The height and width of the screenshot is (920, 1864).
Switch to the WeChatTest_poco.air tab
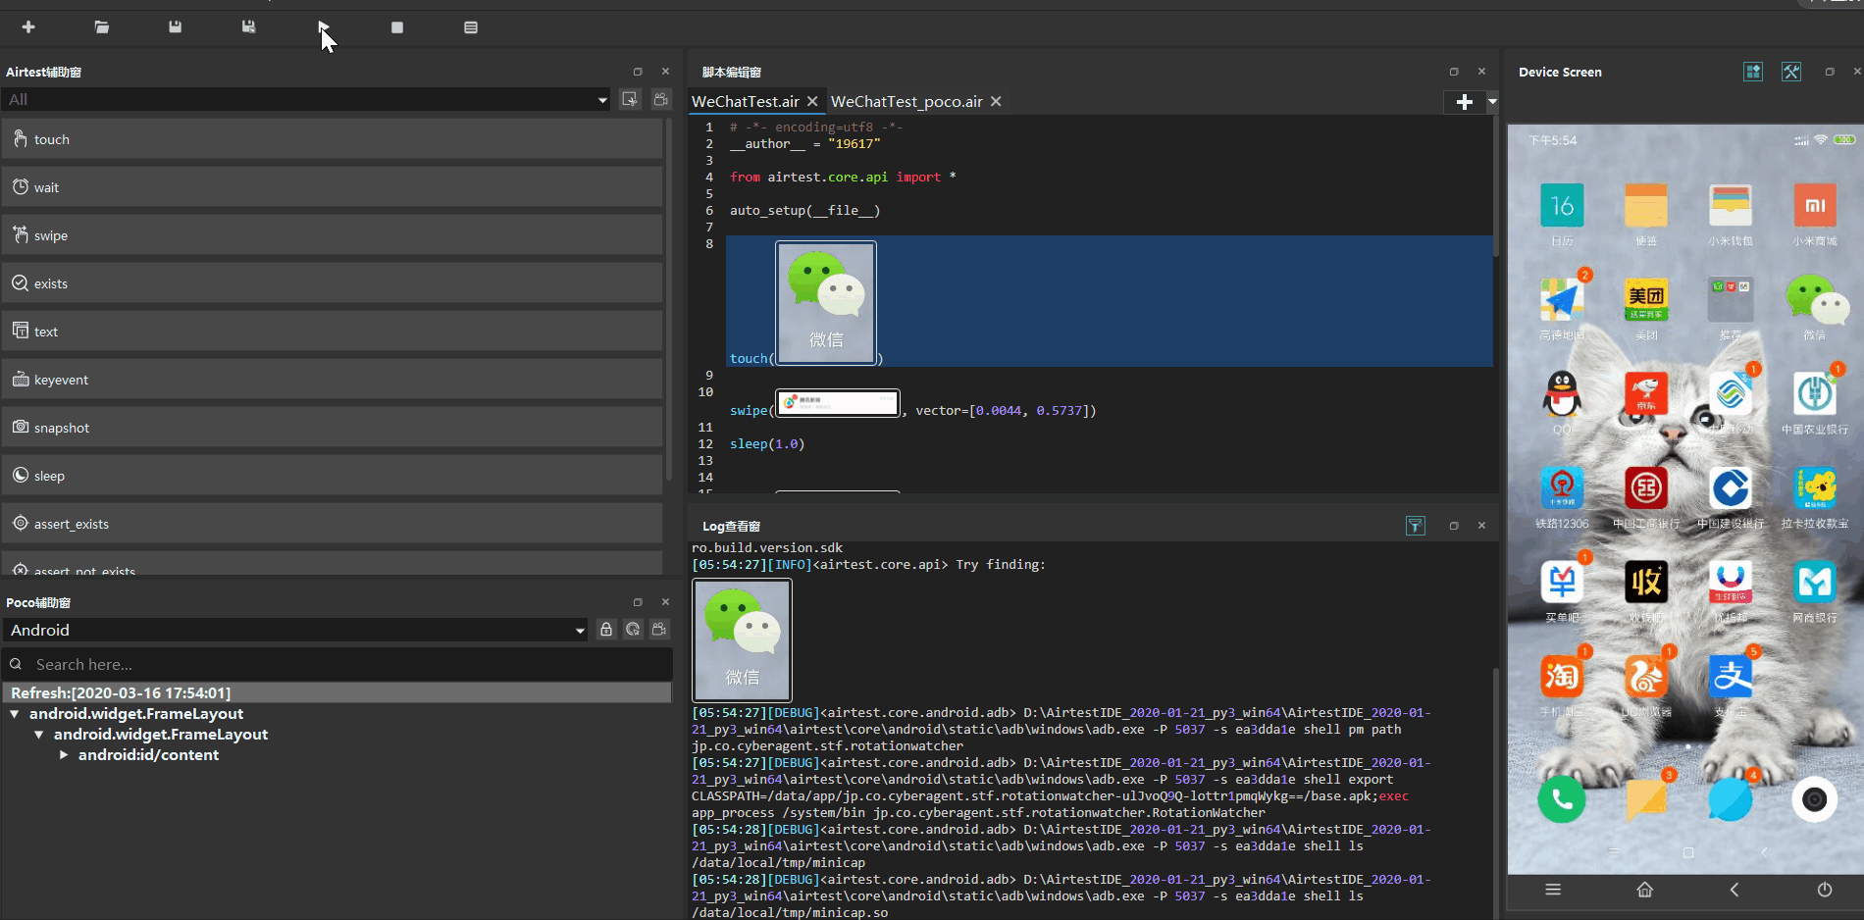[906, 101]
